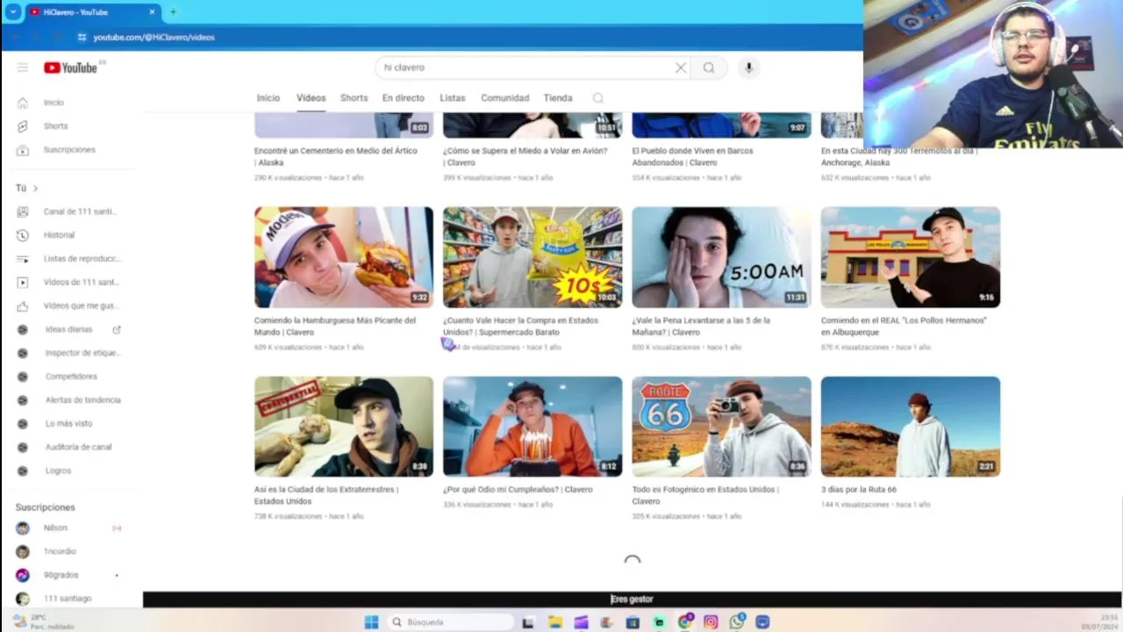
Task: Click the magnifier search button
Action: (x=709, y=68)
